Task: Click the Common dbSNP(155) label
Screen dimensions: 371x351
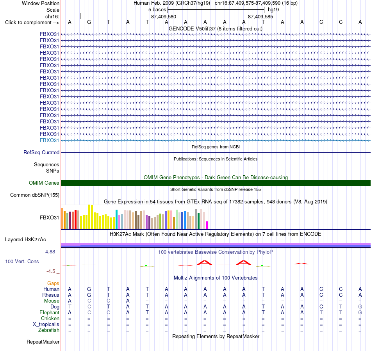Action: point(34,195)
